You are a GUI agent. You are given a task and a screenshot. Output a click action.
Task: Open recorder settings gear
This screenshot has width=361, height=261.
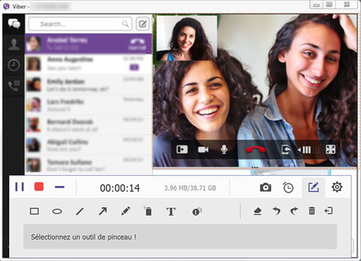[337, 188]
